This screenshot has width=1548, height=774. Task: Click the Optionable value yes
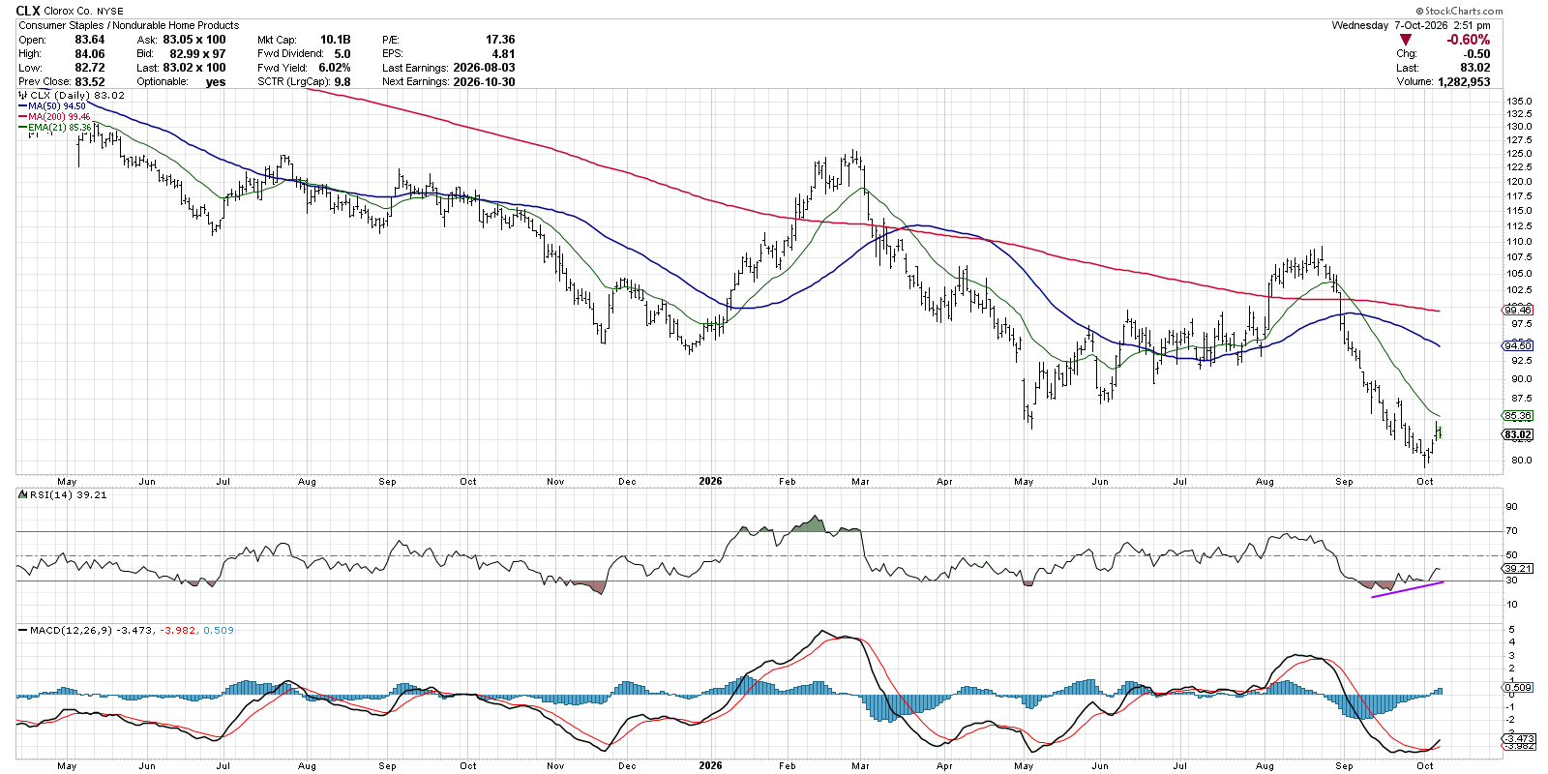tap(216, 82)
